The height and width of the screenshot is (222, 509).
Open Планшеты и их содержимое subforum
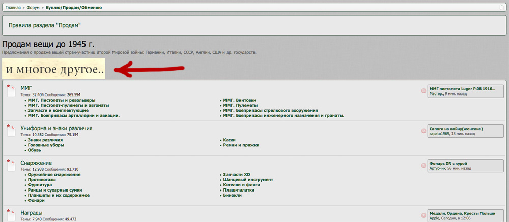click(59, 196)
